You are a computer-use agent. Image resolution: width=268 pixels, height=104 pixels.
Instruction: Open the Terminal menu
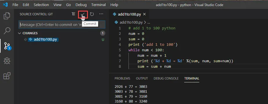click(99, 5)
